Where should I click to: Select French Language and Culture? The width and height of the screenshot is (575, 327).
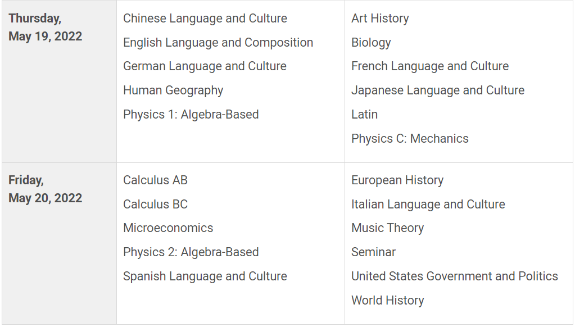point(430,66)
